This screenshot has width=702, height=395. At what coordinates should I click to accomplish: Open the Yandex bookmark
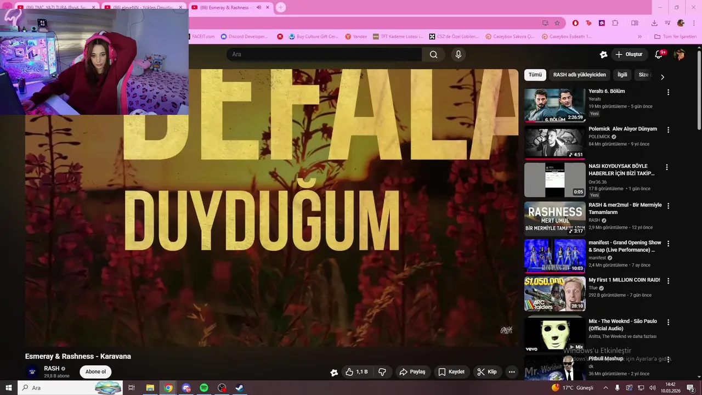point(356,37)
